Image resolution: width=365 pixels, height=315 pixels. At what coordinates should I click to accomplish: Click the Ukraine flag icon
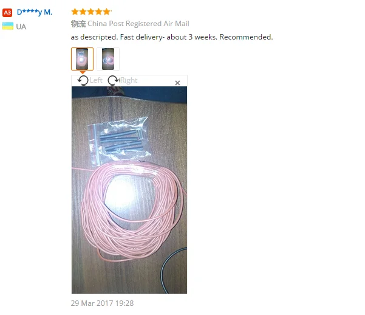(x=8, y=26)
